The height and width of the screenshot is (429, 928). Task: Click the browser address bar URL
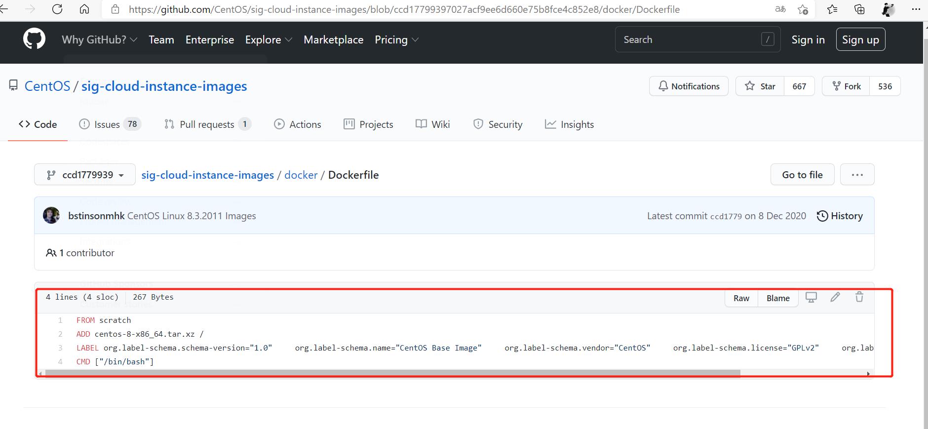(404, 9)
